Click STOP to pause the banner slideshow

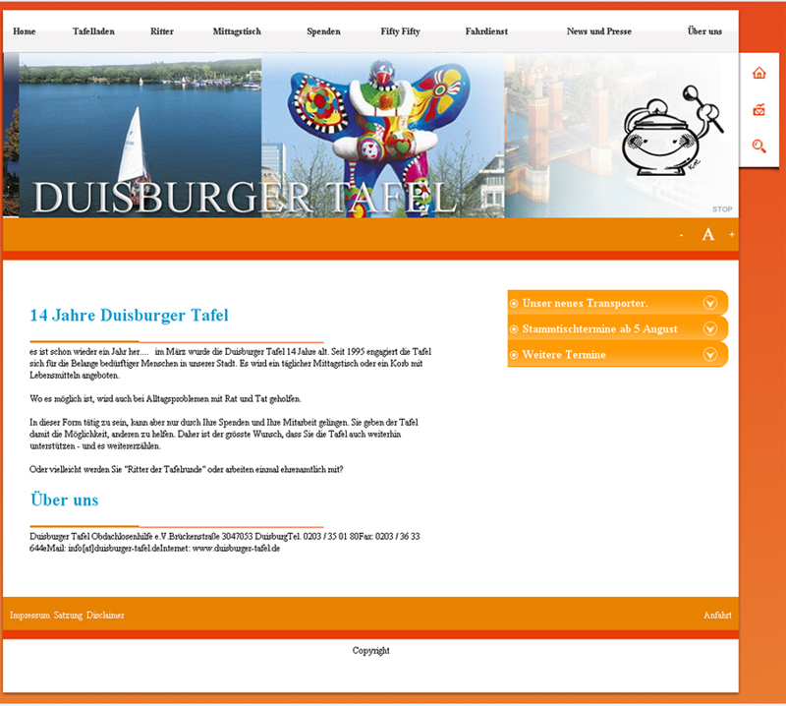(723, 208)
